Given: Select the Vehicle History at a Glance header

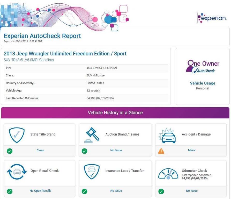Looking at the screenshot, I should pyautogui.click(x=115, y=113).
